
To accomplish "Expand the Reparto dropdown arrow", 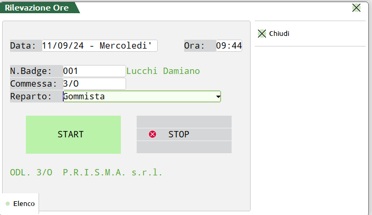I will point(218,97).
